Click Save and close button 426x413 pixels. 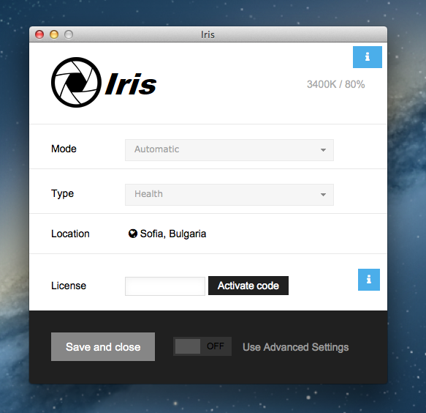coord(103,346)
